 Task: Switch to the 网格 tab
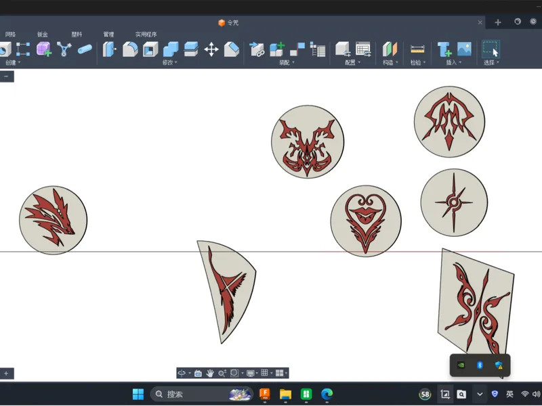point(10,35)
